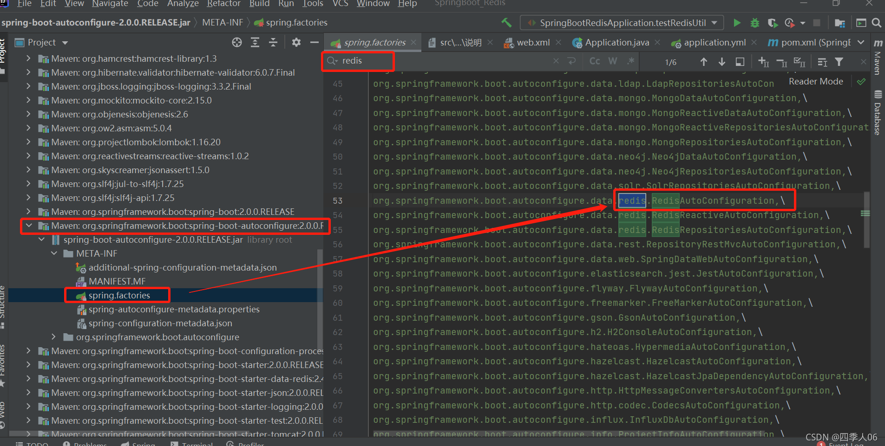The image size is (885, 446).
Task: Select Opened File locate icon in Project panel
Action: click(x=237, y=42)
